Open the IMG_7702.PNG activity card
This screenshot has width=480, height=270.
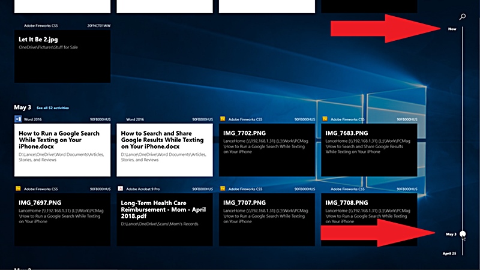267,150
